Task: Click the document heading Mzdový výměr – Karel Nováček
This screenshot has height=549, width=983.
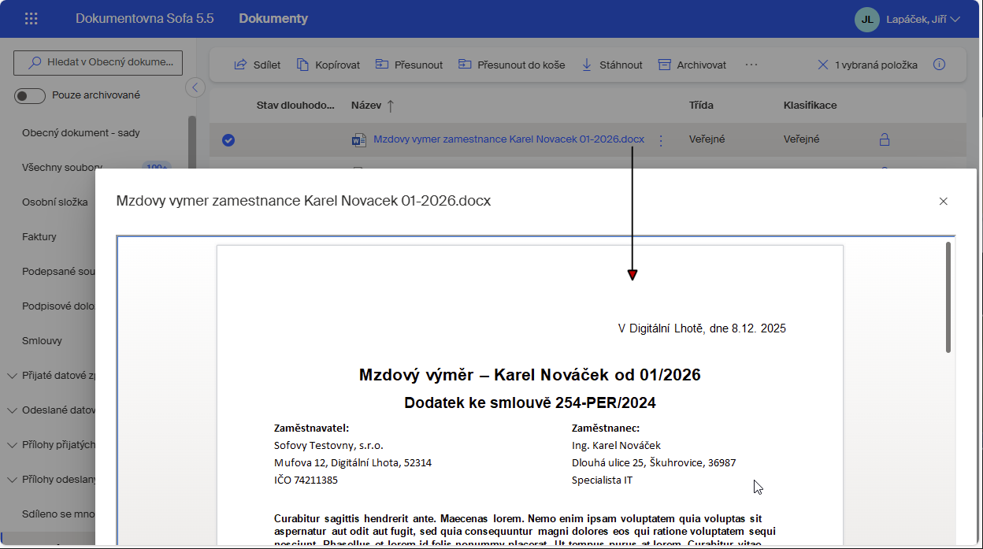Action: (x=530, y=375)
